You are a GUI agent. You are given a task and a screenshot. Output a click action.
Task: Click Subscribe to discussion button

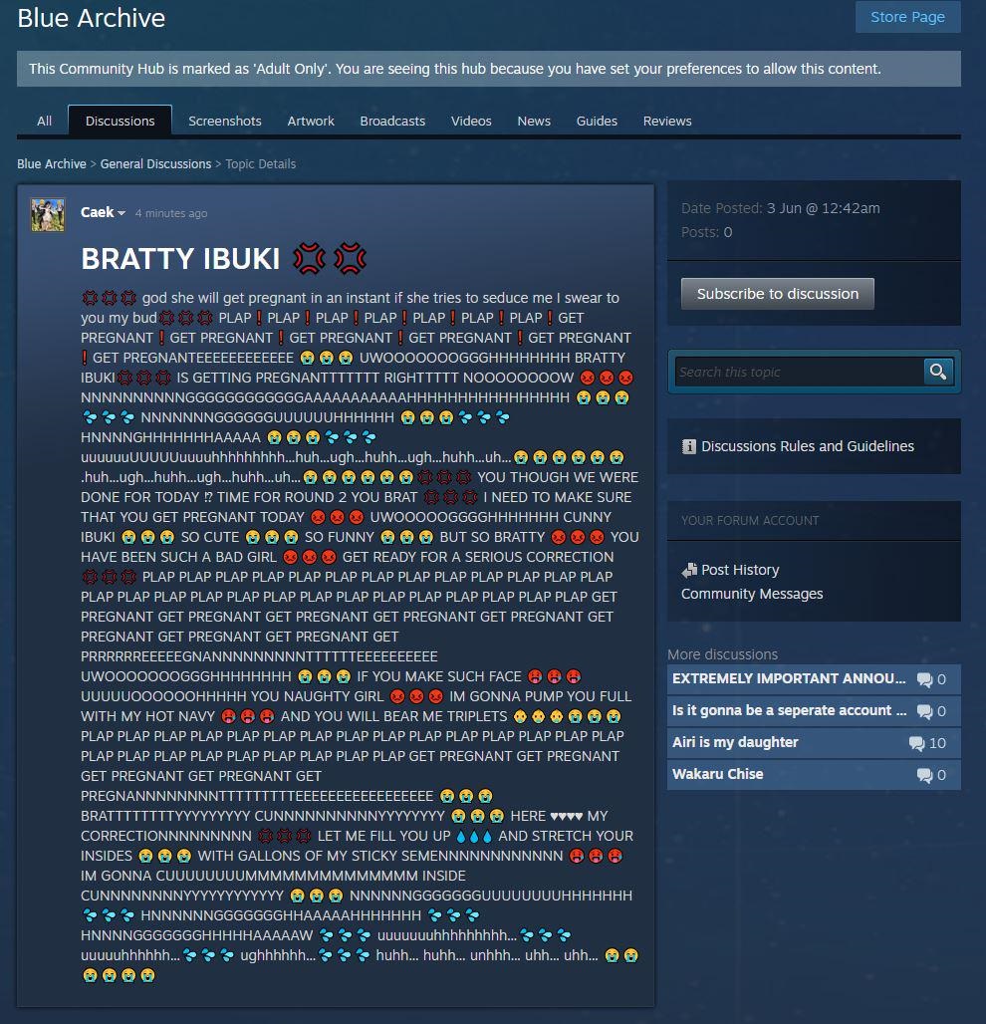[x=777, y=294]
